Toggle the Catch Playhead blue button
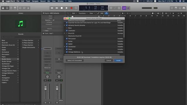Image resolution: width=187 pixels, height=105 pixels. (x=106, y=13)
